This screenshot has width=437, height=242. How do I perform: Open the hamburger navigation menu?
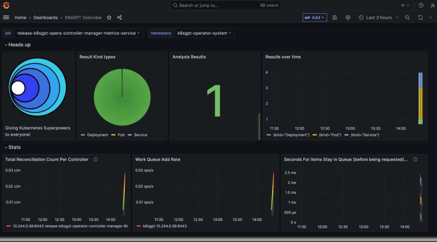pyautogui.click(x=6, y=17)
